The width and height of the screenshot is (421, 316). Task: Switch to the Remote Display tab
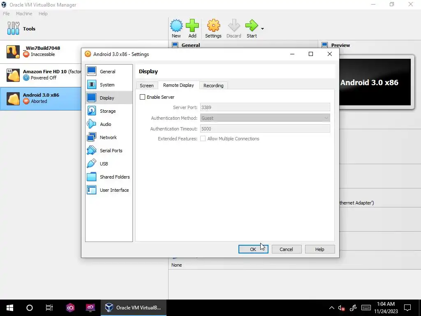pos(178,85)
